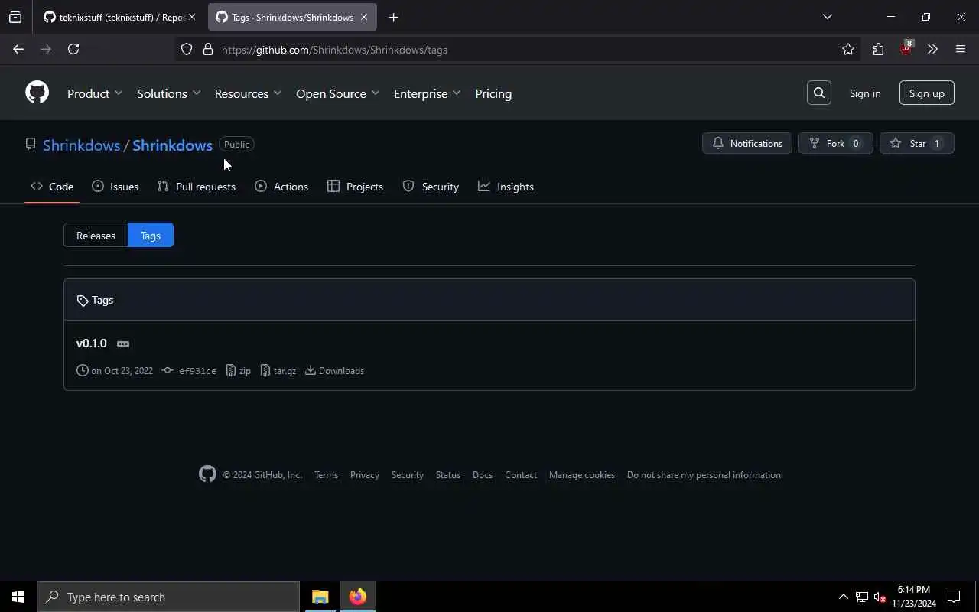Close the teknixstuff tab

[192, 17]
